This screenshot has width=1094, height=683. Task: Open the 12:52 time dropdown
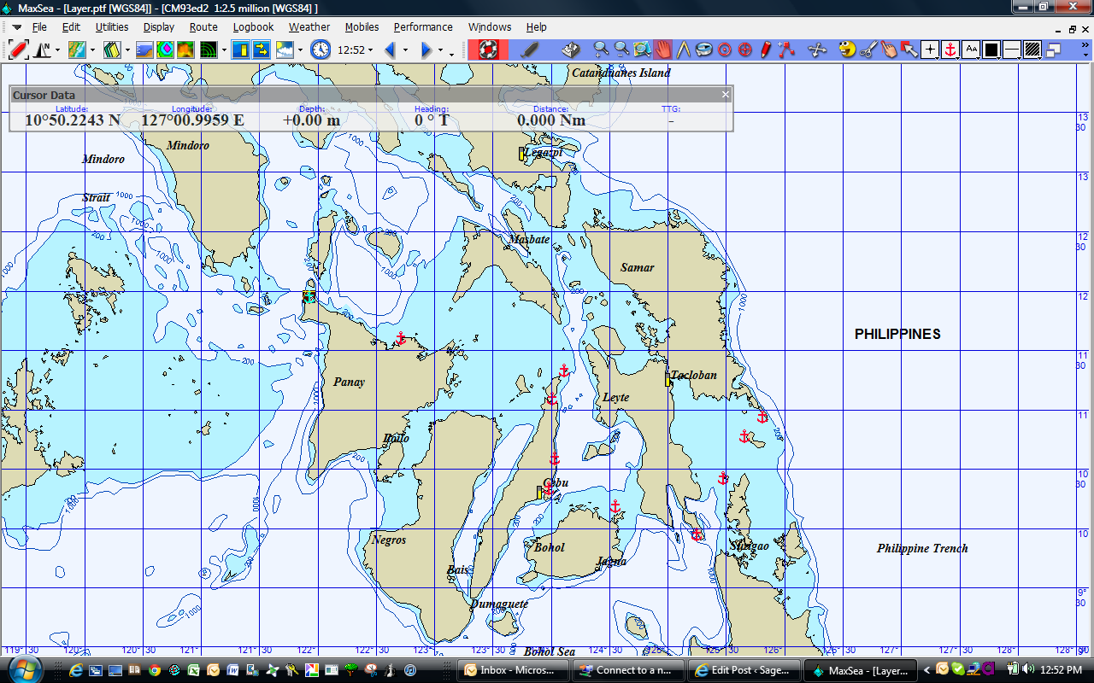372,50
